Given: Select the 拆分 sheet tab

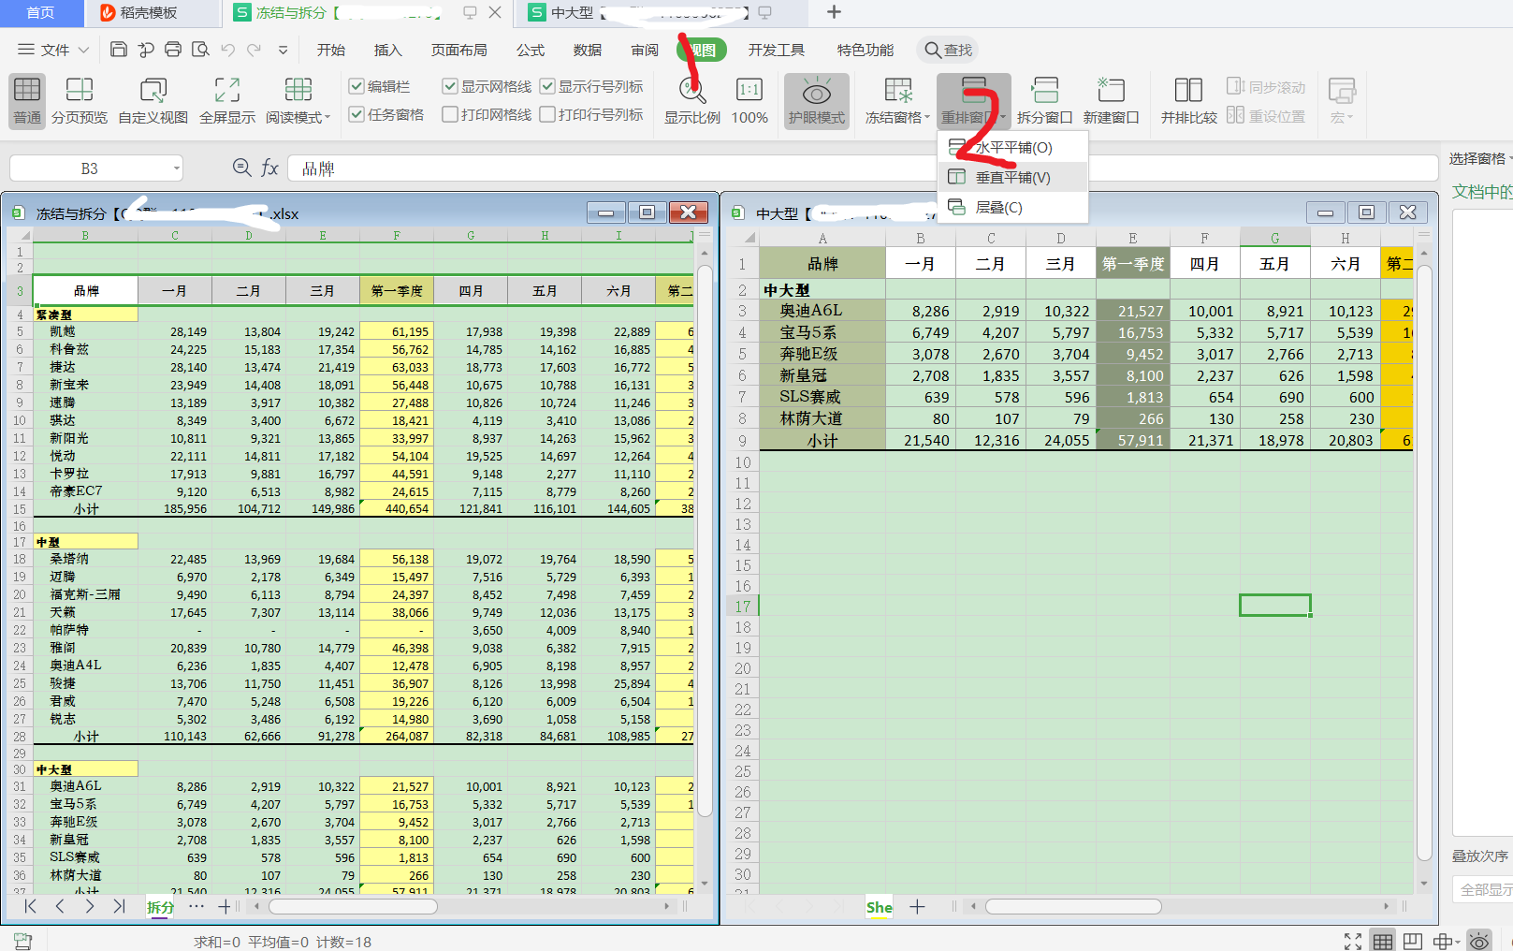Looking at the screenshot, I should 161,906.
